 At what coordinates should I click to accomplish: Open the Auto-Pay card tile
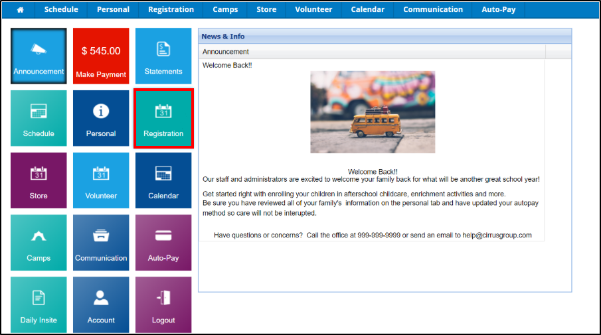163,242
